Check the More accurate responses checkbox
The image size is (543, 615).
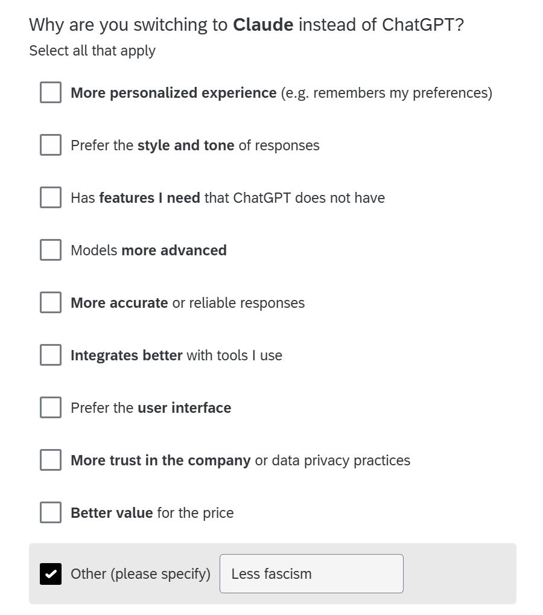[x=51, y=303]
